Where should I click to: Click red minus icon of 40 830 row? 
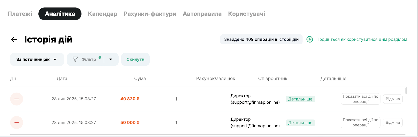point(17,99)
